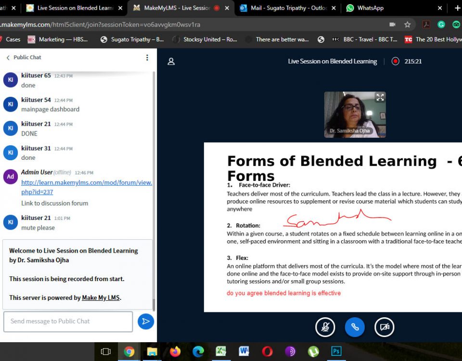Open Photoshop from the taskbar
462x361 pixels.
(x=336, y=351)
